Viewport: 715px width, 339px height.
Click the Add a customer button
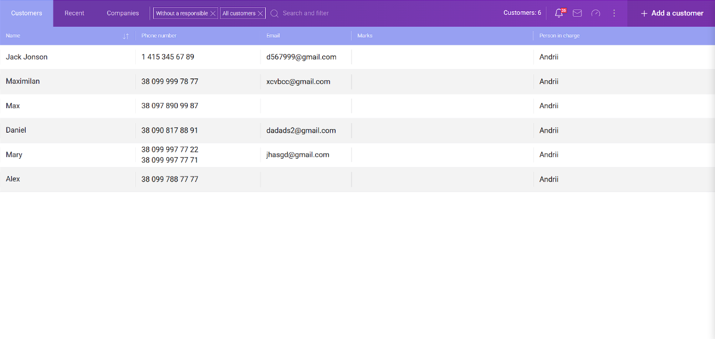point(672,13)
